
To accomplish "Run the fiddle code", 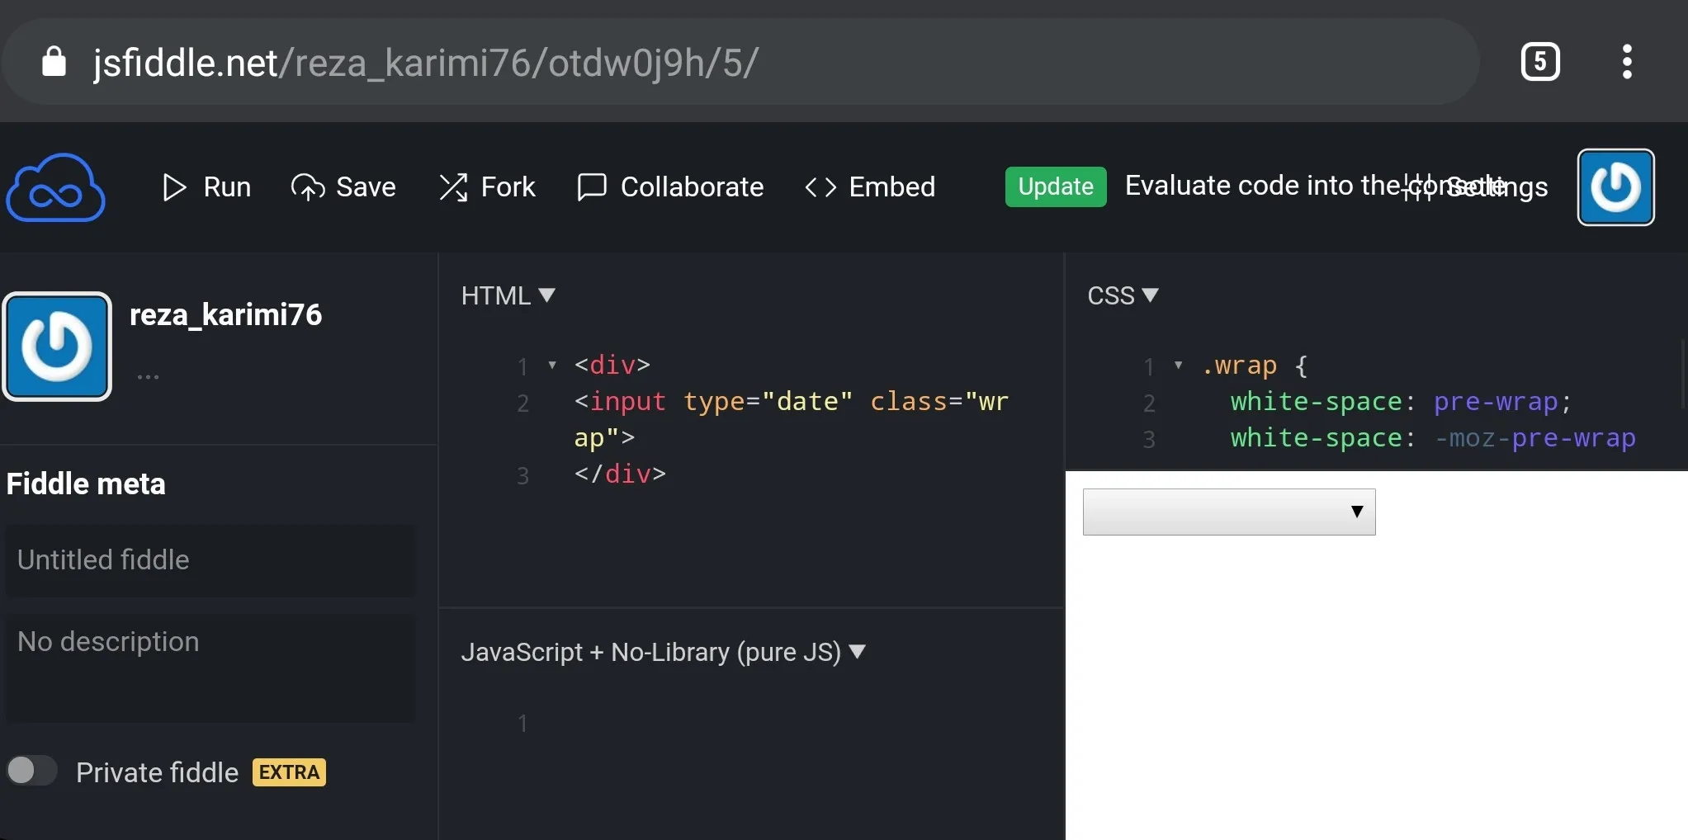I will 206,187.
